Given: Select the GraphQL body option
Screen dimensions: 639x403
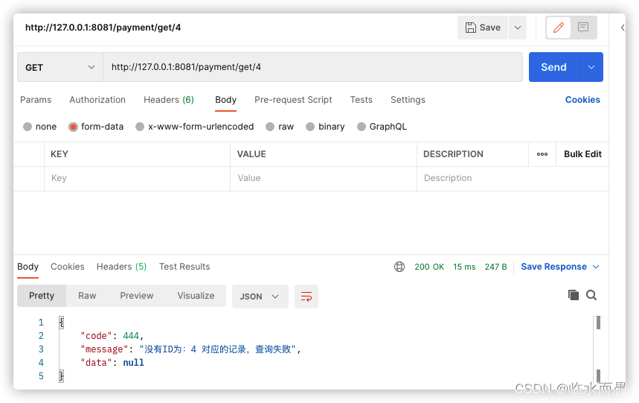Looking at the screenshot, I should pos(361,127).
